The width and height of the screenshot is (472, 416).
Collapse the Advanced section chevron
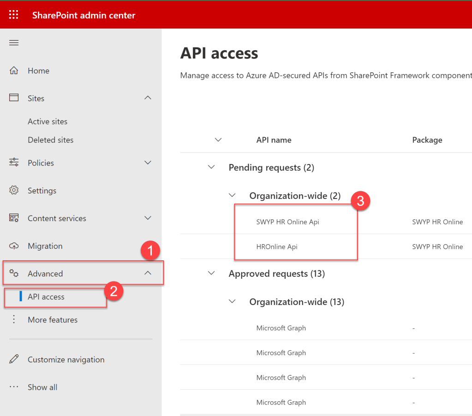pos(148,273)
